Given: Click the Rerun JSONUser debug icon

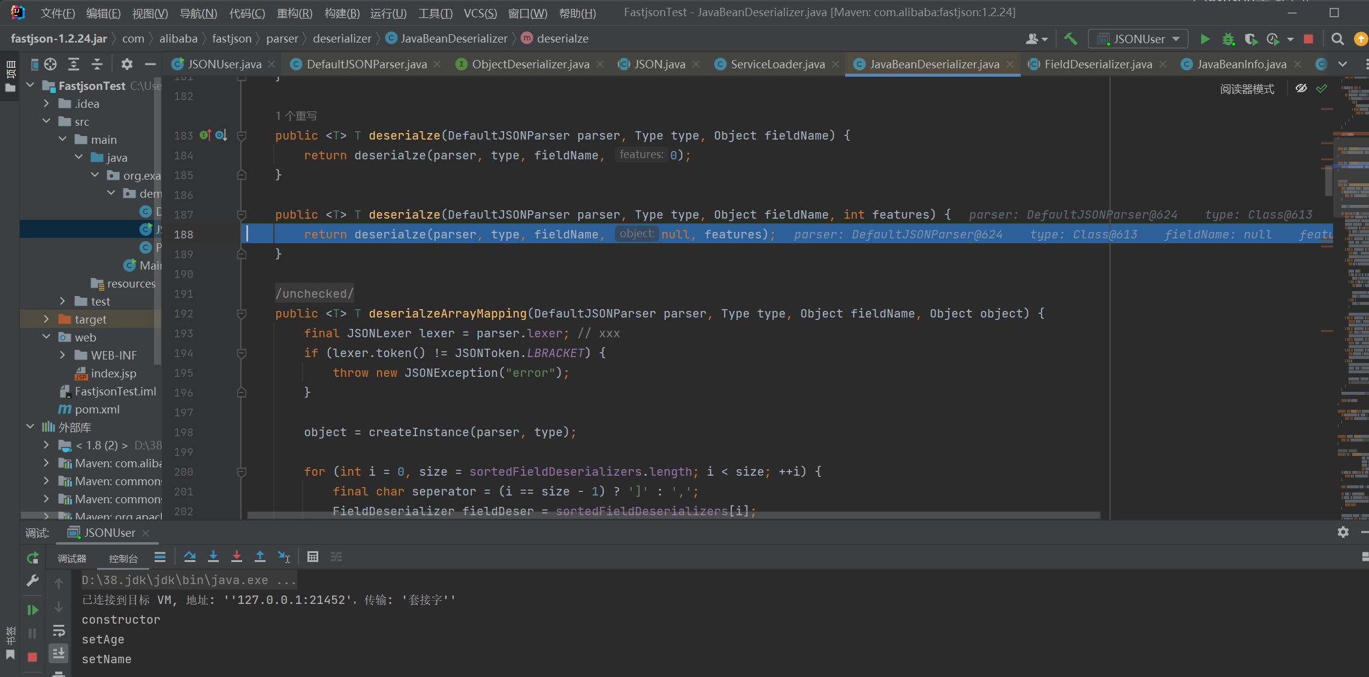Looking at the screenshot, I should [x=32, y=558].
